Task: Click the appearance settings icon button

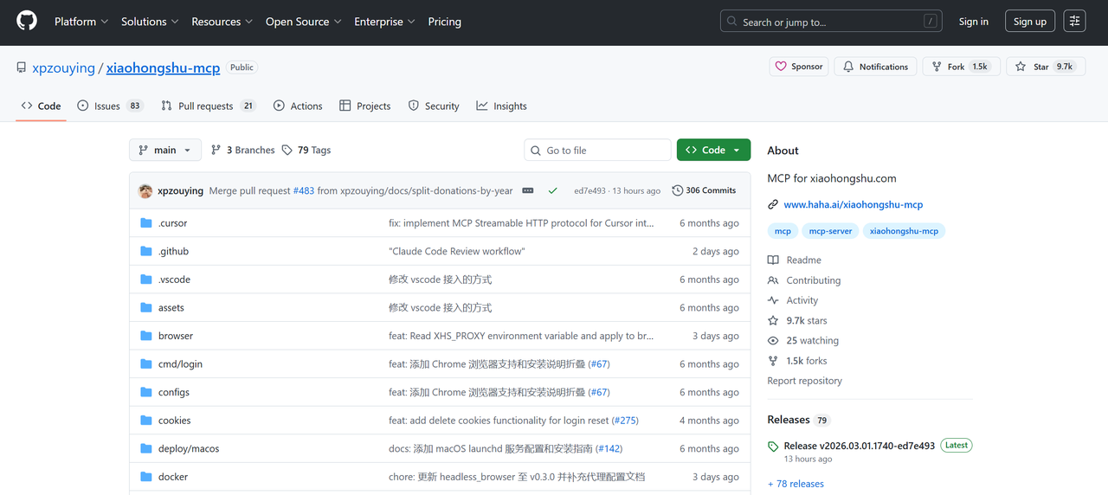Action: click(1074, 22)
